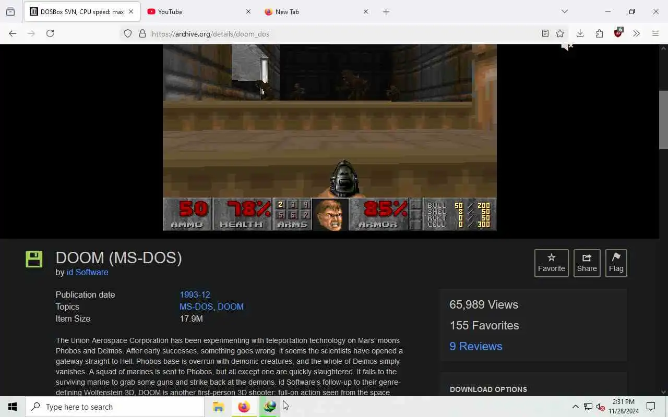Click the Type here to search box
Viewport: 668px width, 417px height.
(115, 407)
